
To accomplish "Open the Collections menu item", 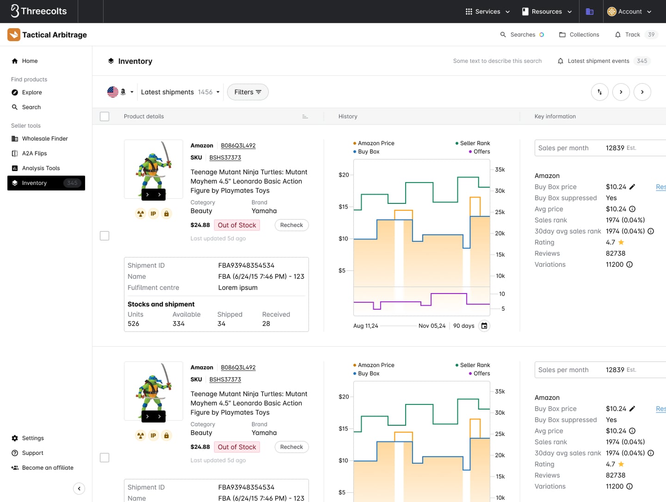I will click(x=579, y=35).
